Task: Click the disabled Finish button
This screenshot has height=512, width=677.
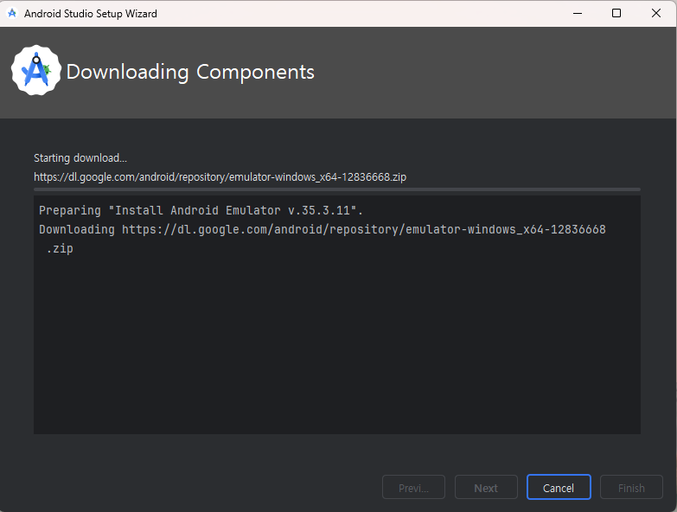Action: point(631,488)
